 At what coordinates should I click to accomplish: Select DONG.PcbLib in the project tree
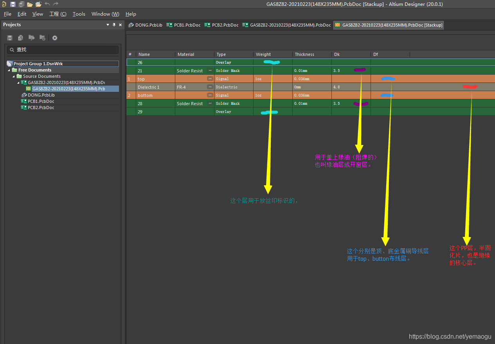41,95
